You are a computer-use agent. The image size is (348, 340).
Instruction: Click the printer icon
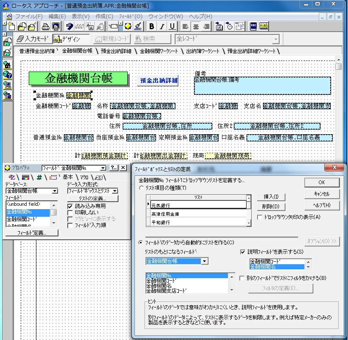pos(46,26)
